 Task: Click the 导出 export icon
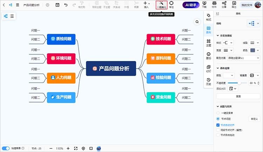(234, 5)
